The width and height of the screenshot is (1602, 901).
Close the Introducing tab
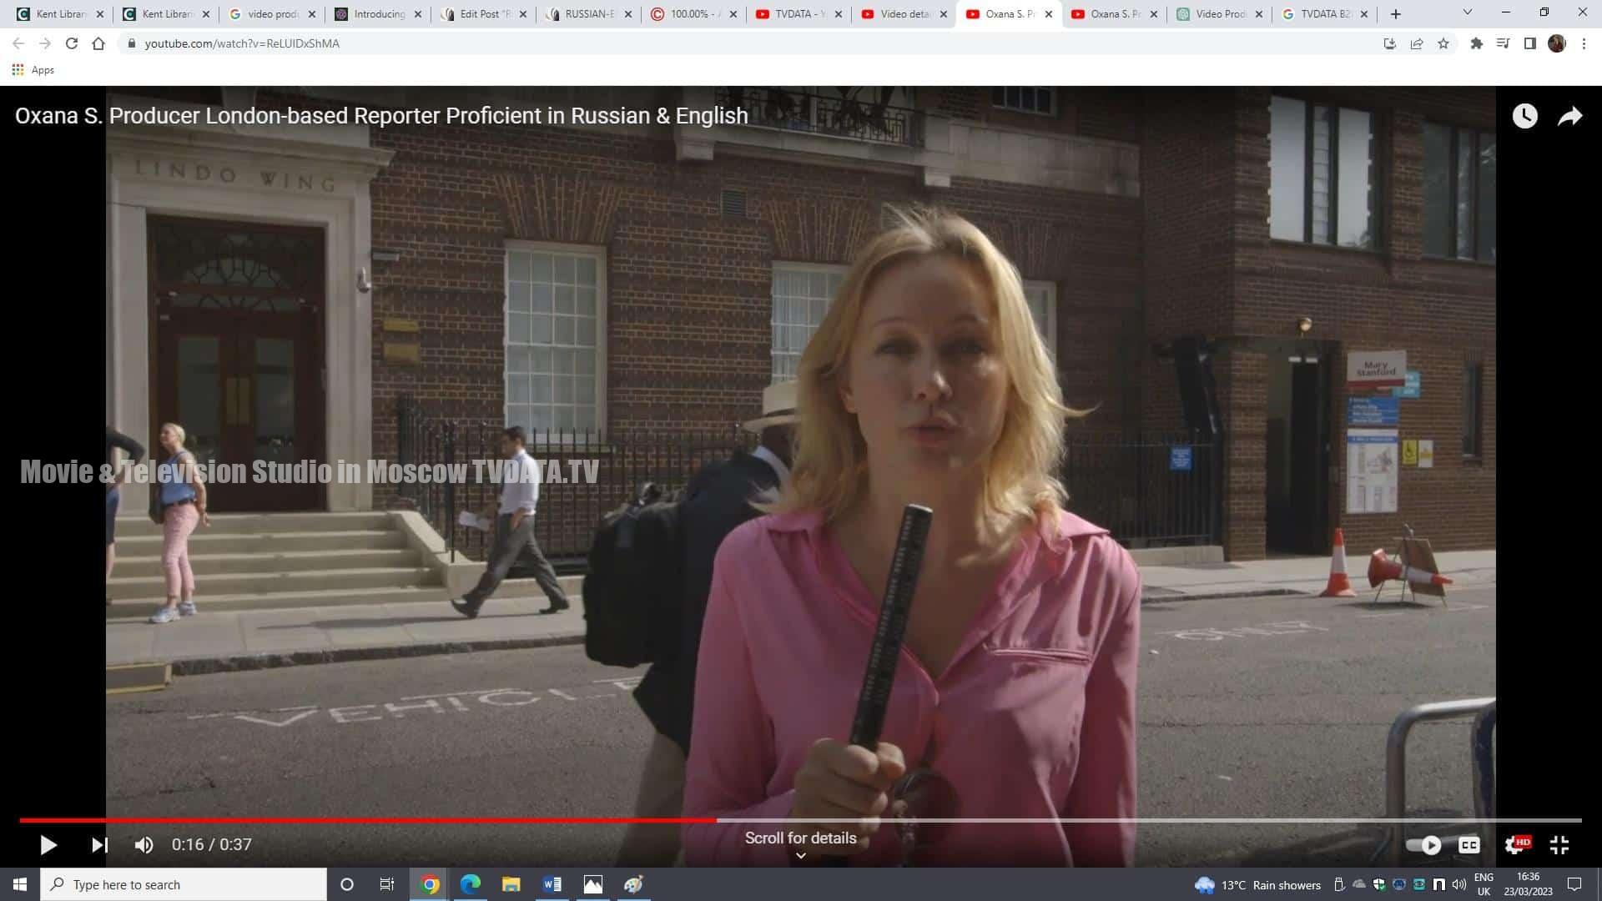tap(418, 14)
